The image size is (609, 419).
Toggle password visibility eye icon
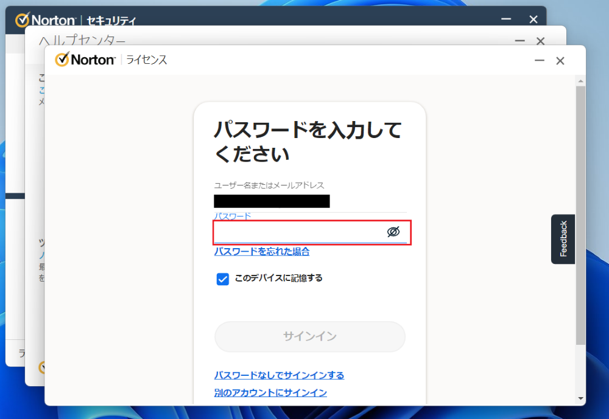pyautogui.click(x=393, y=232)
